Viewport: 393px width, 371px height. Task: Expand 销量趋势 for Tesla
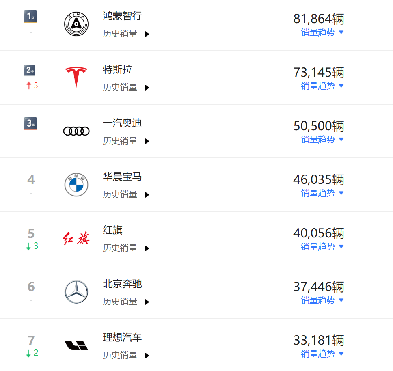pyautogui.click(x=318, y=86)
